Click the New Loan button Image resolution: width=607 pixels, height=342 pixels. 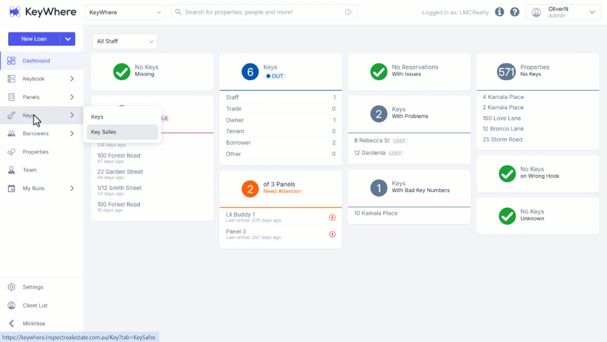(34, 39)
